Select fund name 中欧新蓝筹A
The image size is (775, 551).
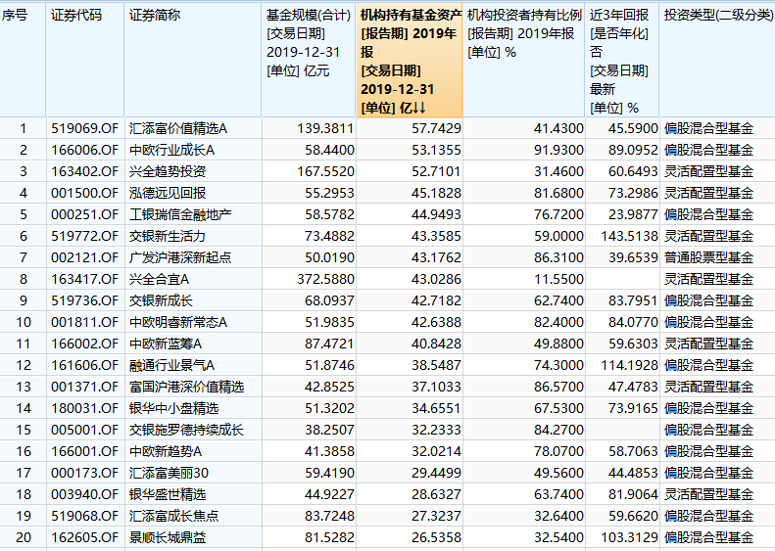click(x=165, y=344)
